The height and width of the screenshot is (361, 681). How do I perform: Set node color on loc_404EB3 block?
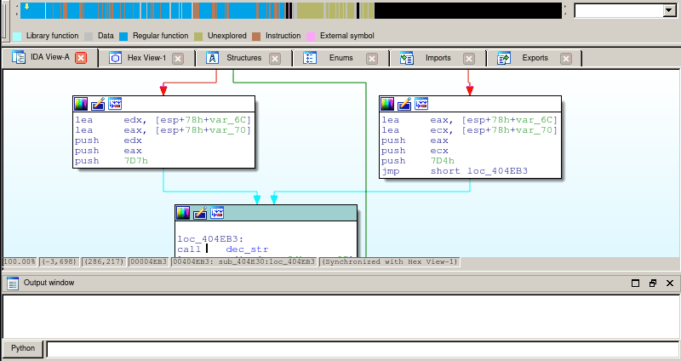pos(183,213)
